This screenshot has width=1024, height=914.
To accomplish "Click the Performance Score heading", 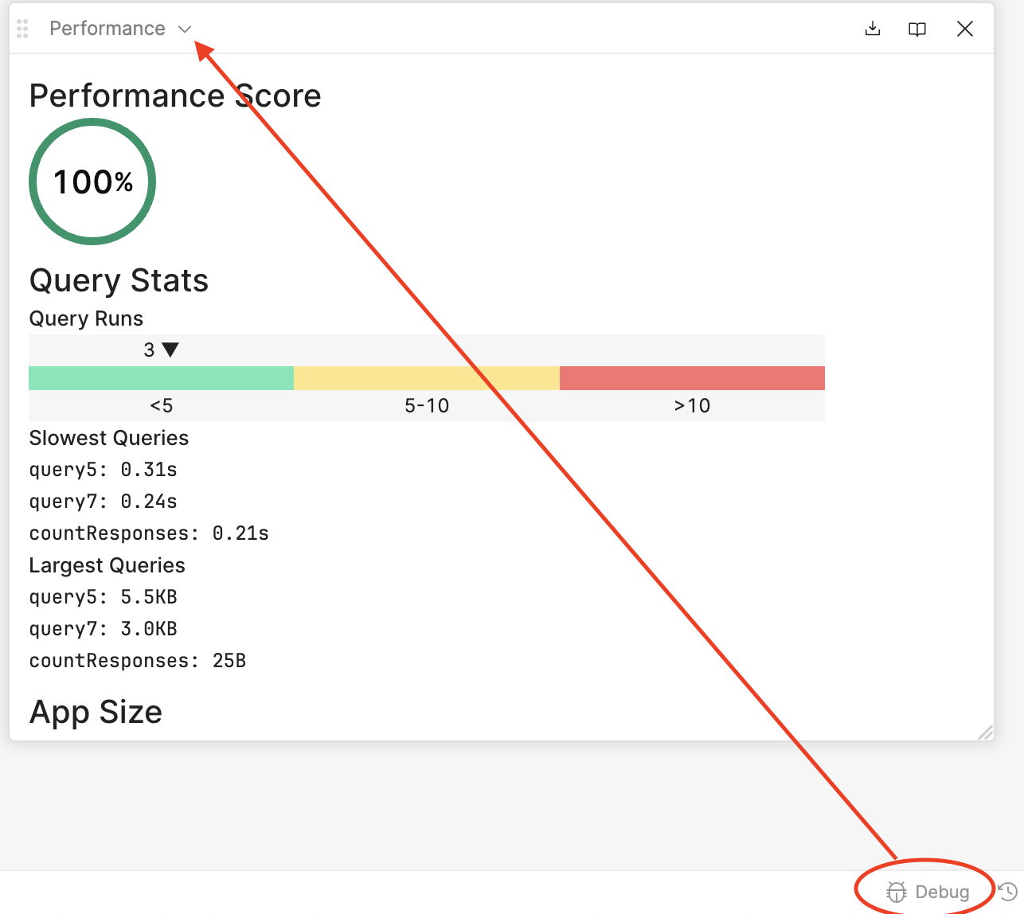I will pos(175,96).
